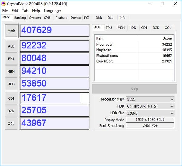Expand the HDD Size dropdown

pos(150,113)
